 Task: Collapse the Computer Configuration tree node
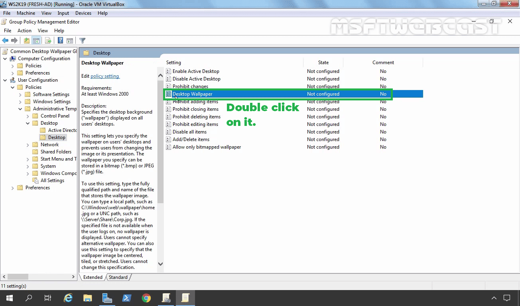5,59
